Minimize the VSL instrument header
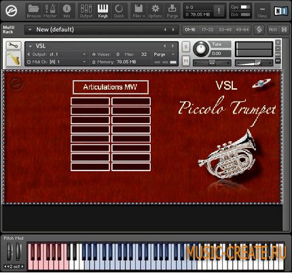The height and width of the screenshot is (273, 292). [278, 48]
